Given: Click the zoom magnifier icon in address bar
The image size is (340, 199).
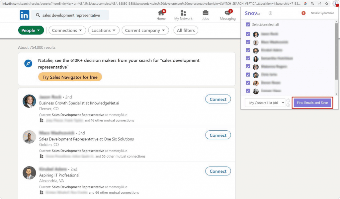Looking at the screenshot, I should point(312,3).
